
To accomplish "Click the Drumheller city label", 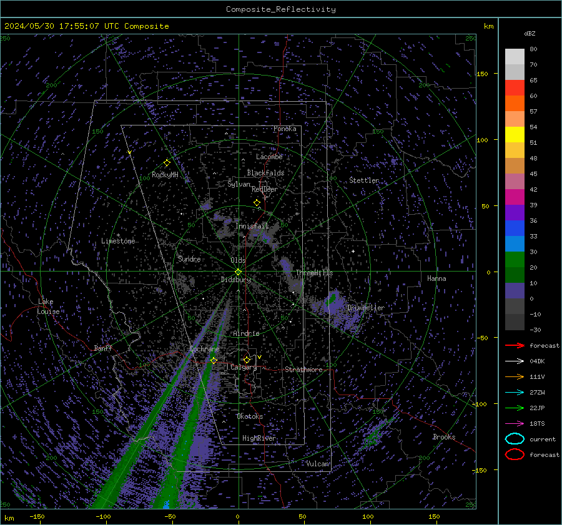I will (366, 308).
